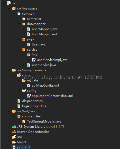Viewport: 120px width, 149px height.
Task: Select the TestSpringMybatis.java label
Action: click(x=44, y=122)
